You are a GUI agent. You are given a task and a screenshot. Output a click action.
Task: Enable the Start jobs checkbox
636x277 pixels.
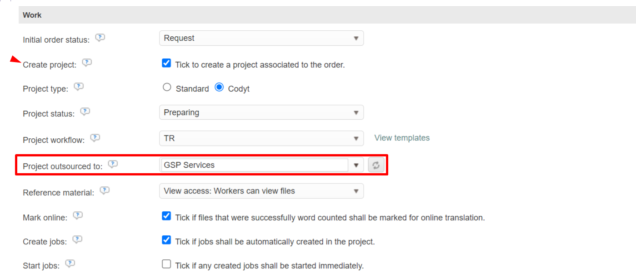(166, 264)
